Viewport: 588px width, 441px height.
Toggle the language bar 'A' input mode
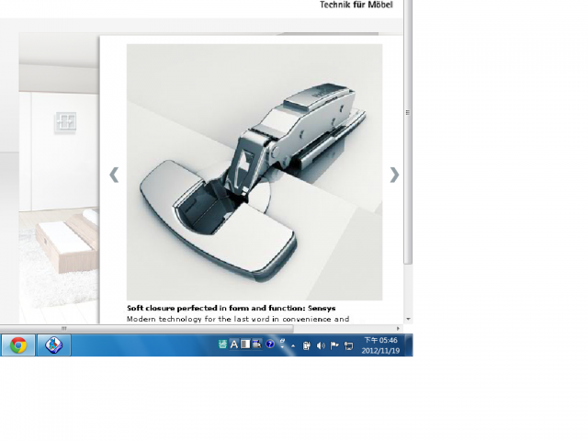[234, 344]
